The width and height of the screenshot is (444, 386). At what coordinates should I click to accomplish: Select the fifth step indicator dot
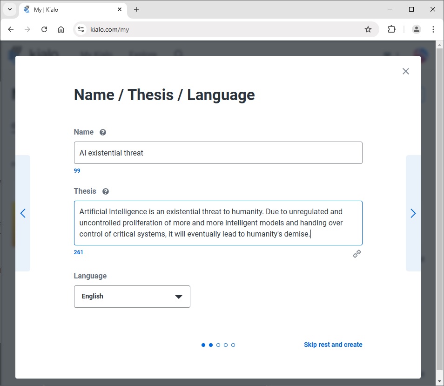233,345
